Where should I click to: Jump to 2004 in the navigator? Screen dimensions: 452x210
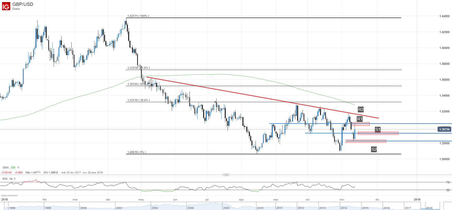pos(155,208)
